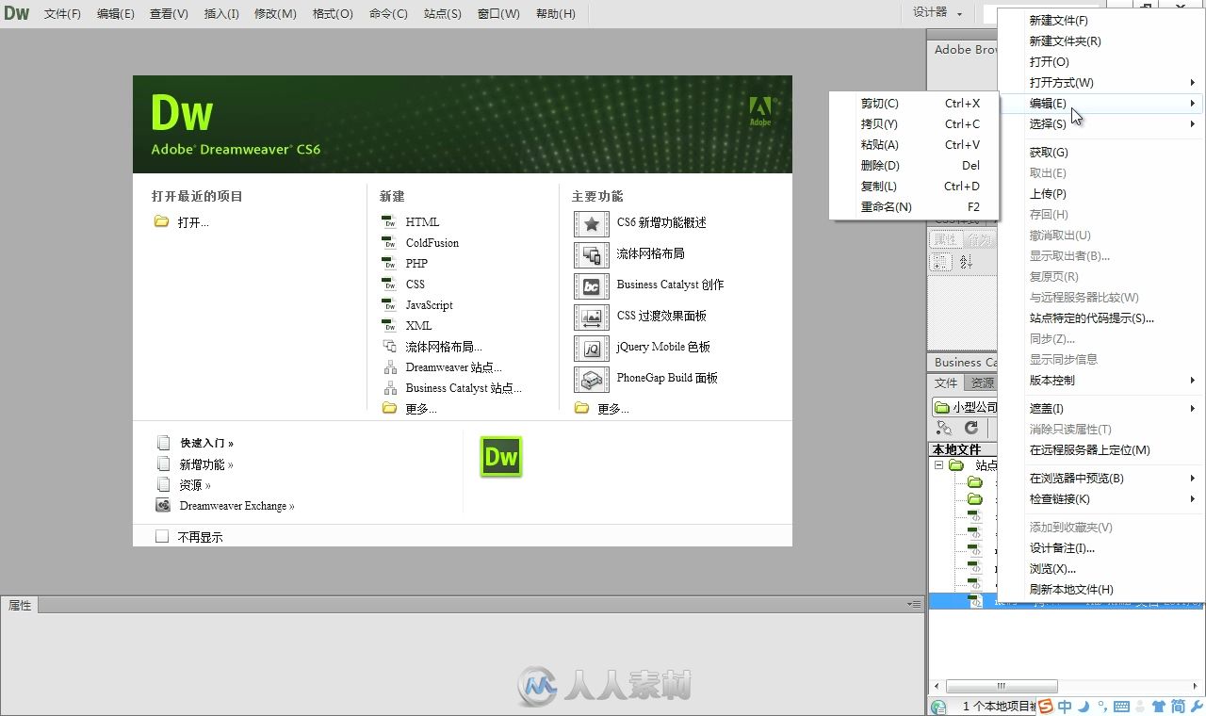
Task: Select 获取(G) in context menu
Action: click(1101, 153)
